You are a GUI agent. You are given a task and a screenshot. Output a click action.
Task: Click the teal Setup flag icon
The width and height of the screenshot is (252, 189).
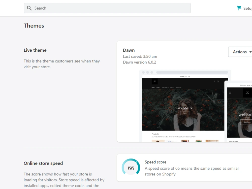coord(239,8)
